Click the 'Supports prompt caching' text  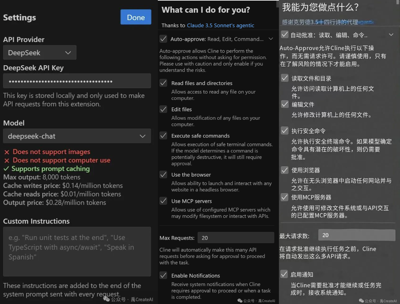pyautogui.click(x=51, y=169)
